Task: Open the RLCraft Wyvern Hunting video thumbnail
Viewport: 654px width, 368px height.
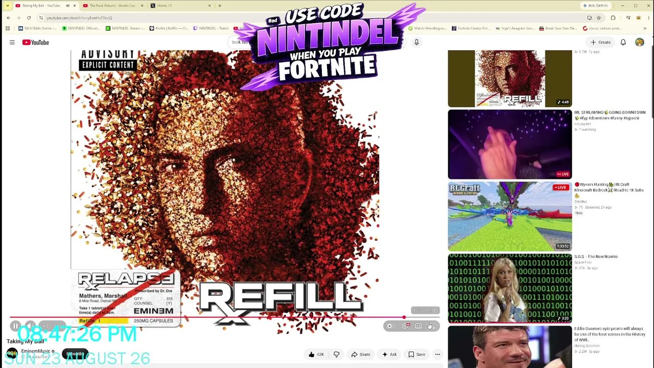Action: [510, 217]
